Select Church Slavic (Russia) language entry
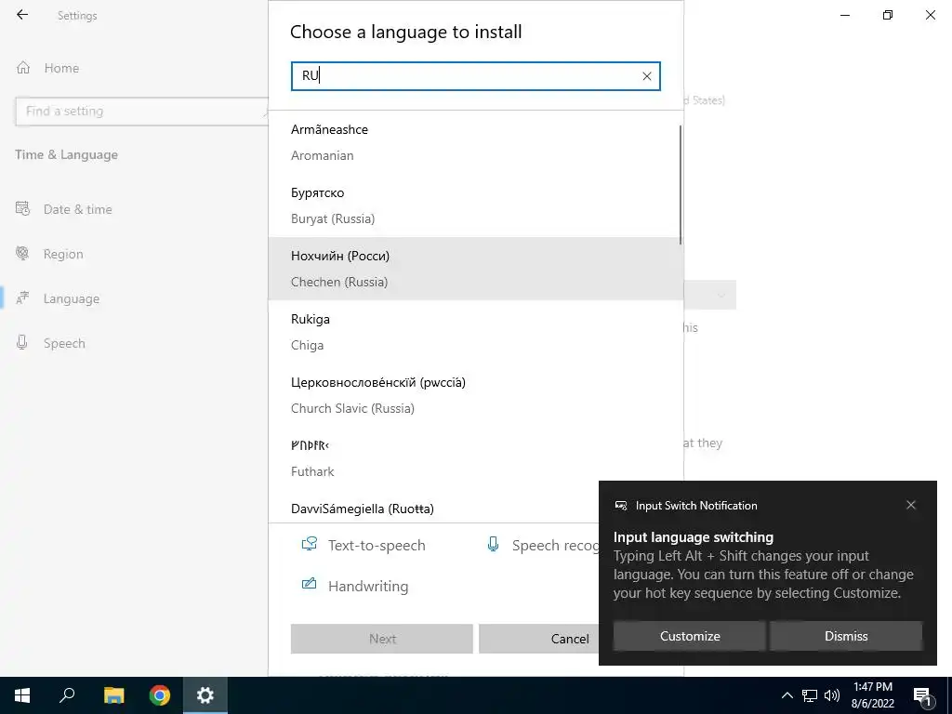952x714 pixels. point(475,395)
